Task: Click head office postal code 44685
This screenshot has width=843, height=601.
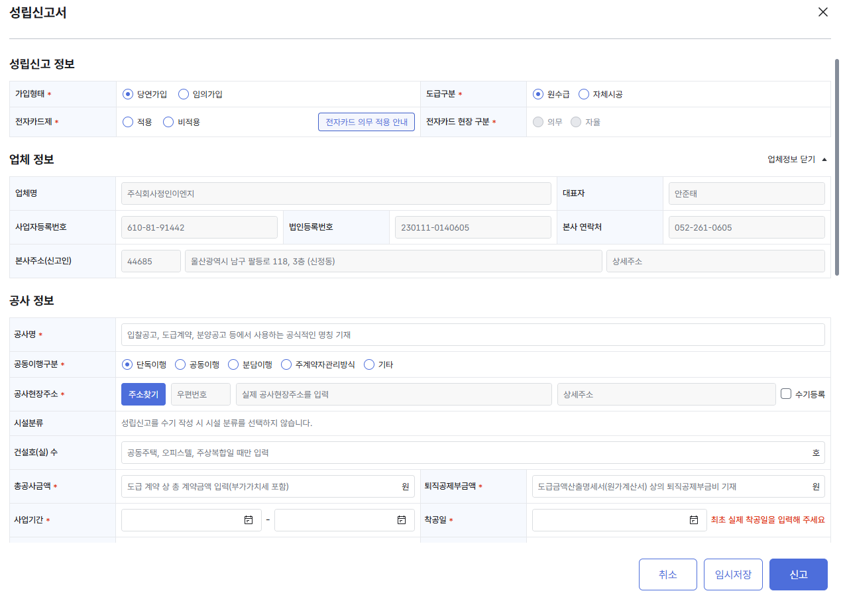Action: pos(151,261)
